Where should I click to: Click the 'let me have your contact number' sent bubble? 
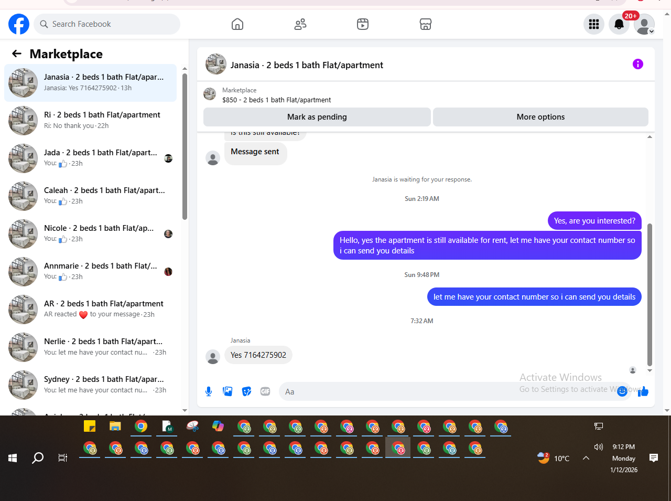(x=534, y=297)
